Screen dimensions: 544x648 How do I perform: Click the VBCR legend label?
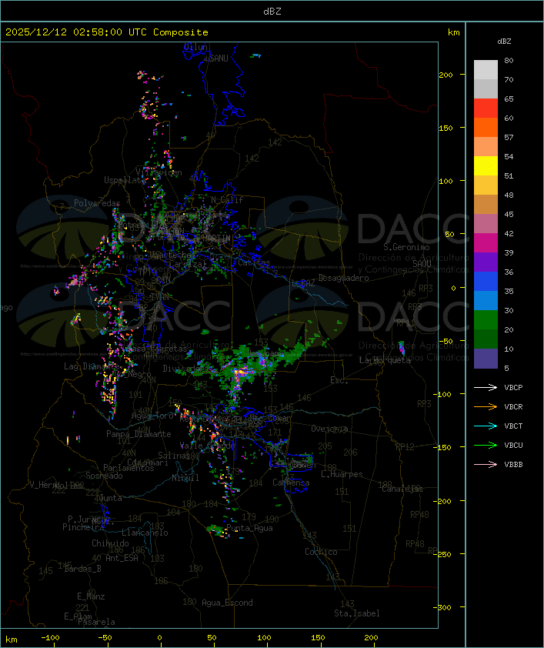pos(513,406)
